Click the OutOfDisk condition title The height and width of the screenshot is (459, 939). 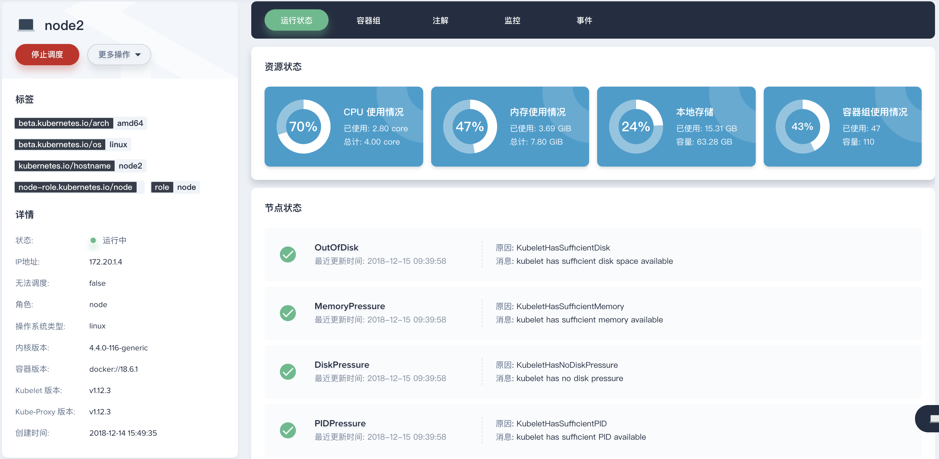pyautogui.click(x=337, y=248)
